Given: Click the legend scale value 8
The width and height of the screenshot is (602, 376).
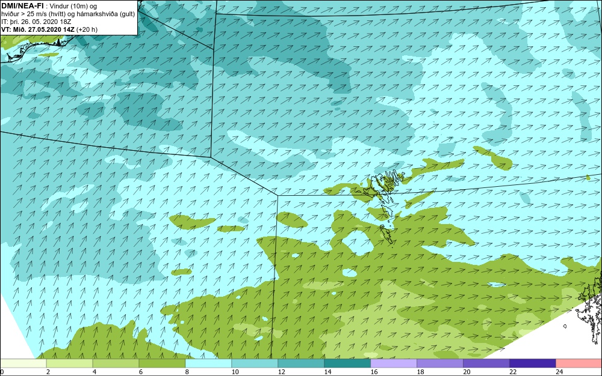Looking at the screenshot, I should pyautogui.click(x=187, y=372).
